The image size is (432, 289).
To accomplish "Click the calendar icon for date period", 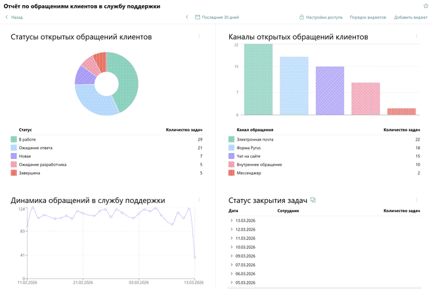I will click(x=198, y=17).
